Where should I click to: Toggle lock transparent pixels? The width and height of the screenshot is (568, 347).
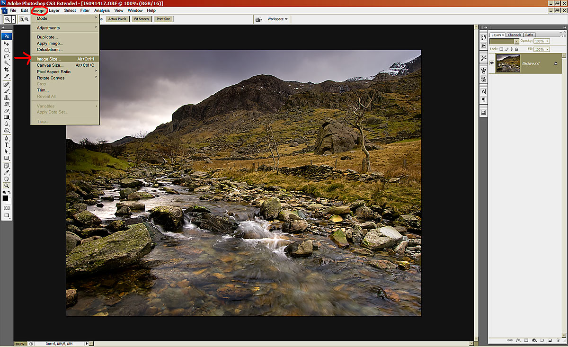(501, 49)
